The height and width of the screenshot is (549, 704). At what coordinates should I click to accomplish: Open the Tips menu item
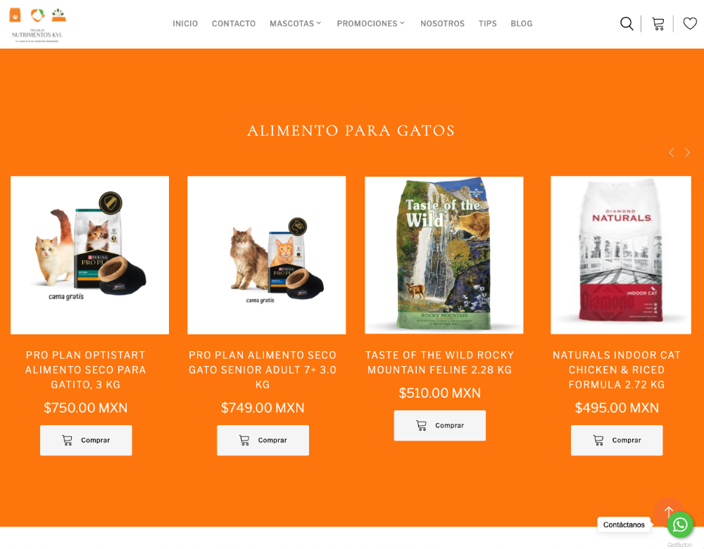pos(488,23)
